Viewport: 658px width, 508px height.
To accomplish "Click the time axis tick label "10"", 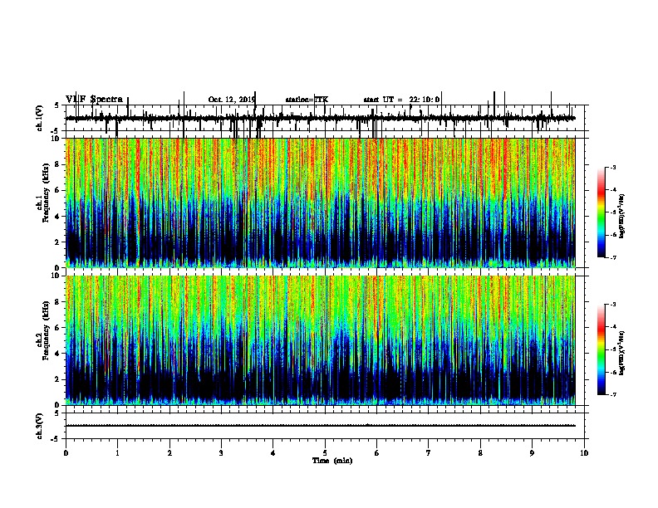I will (x=584, y=453).
